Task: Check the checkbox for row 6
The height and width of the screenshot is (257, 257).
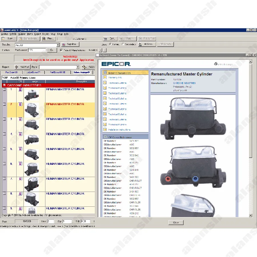Action: 4,164
